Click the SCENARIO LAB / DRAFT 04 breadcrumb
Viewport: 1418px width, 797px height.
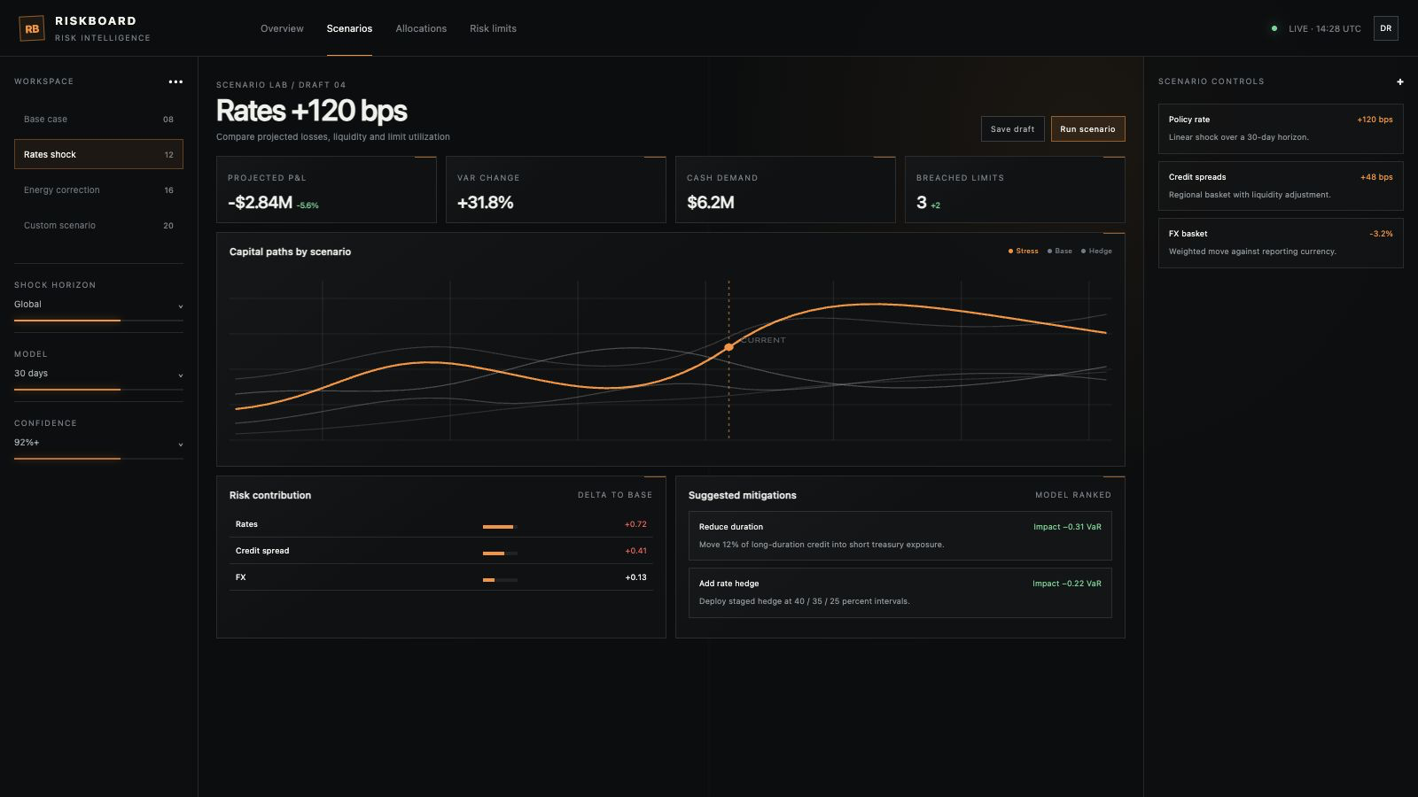click(281, 85)
